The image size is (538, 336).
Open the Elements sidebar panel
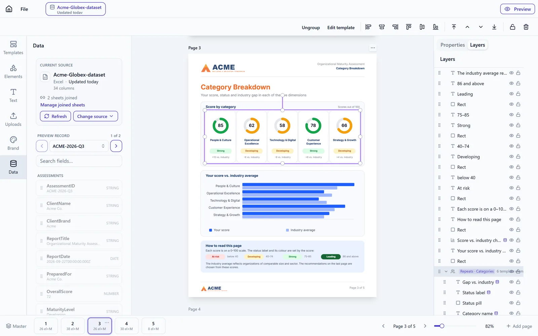pos(13,72)
